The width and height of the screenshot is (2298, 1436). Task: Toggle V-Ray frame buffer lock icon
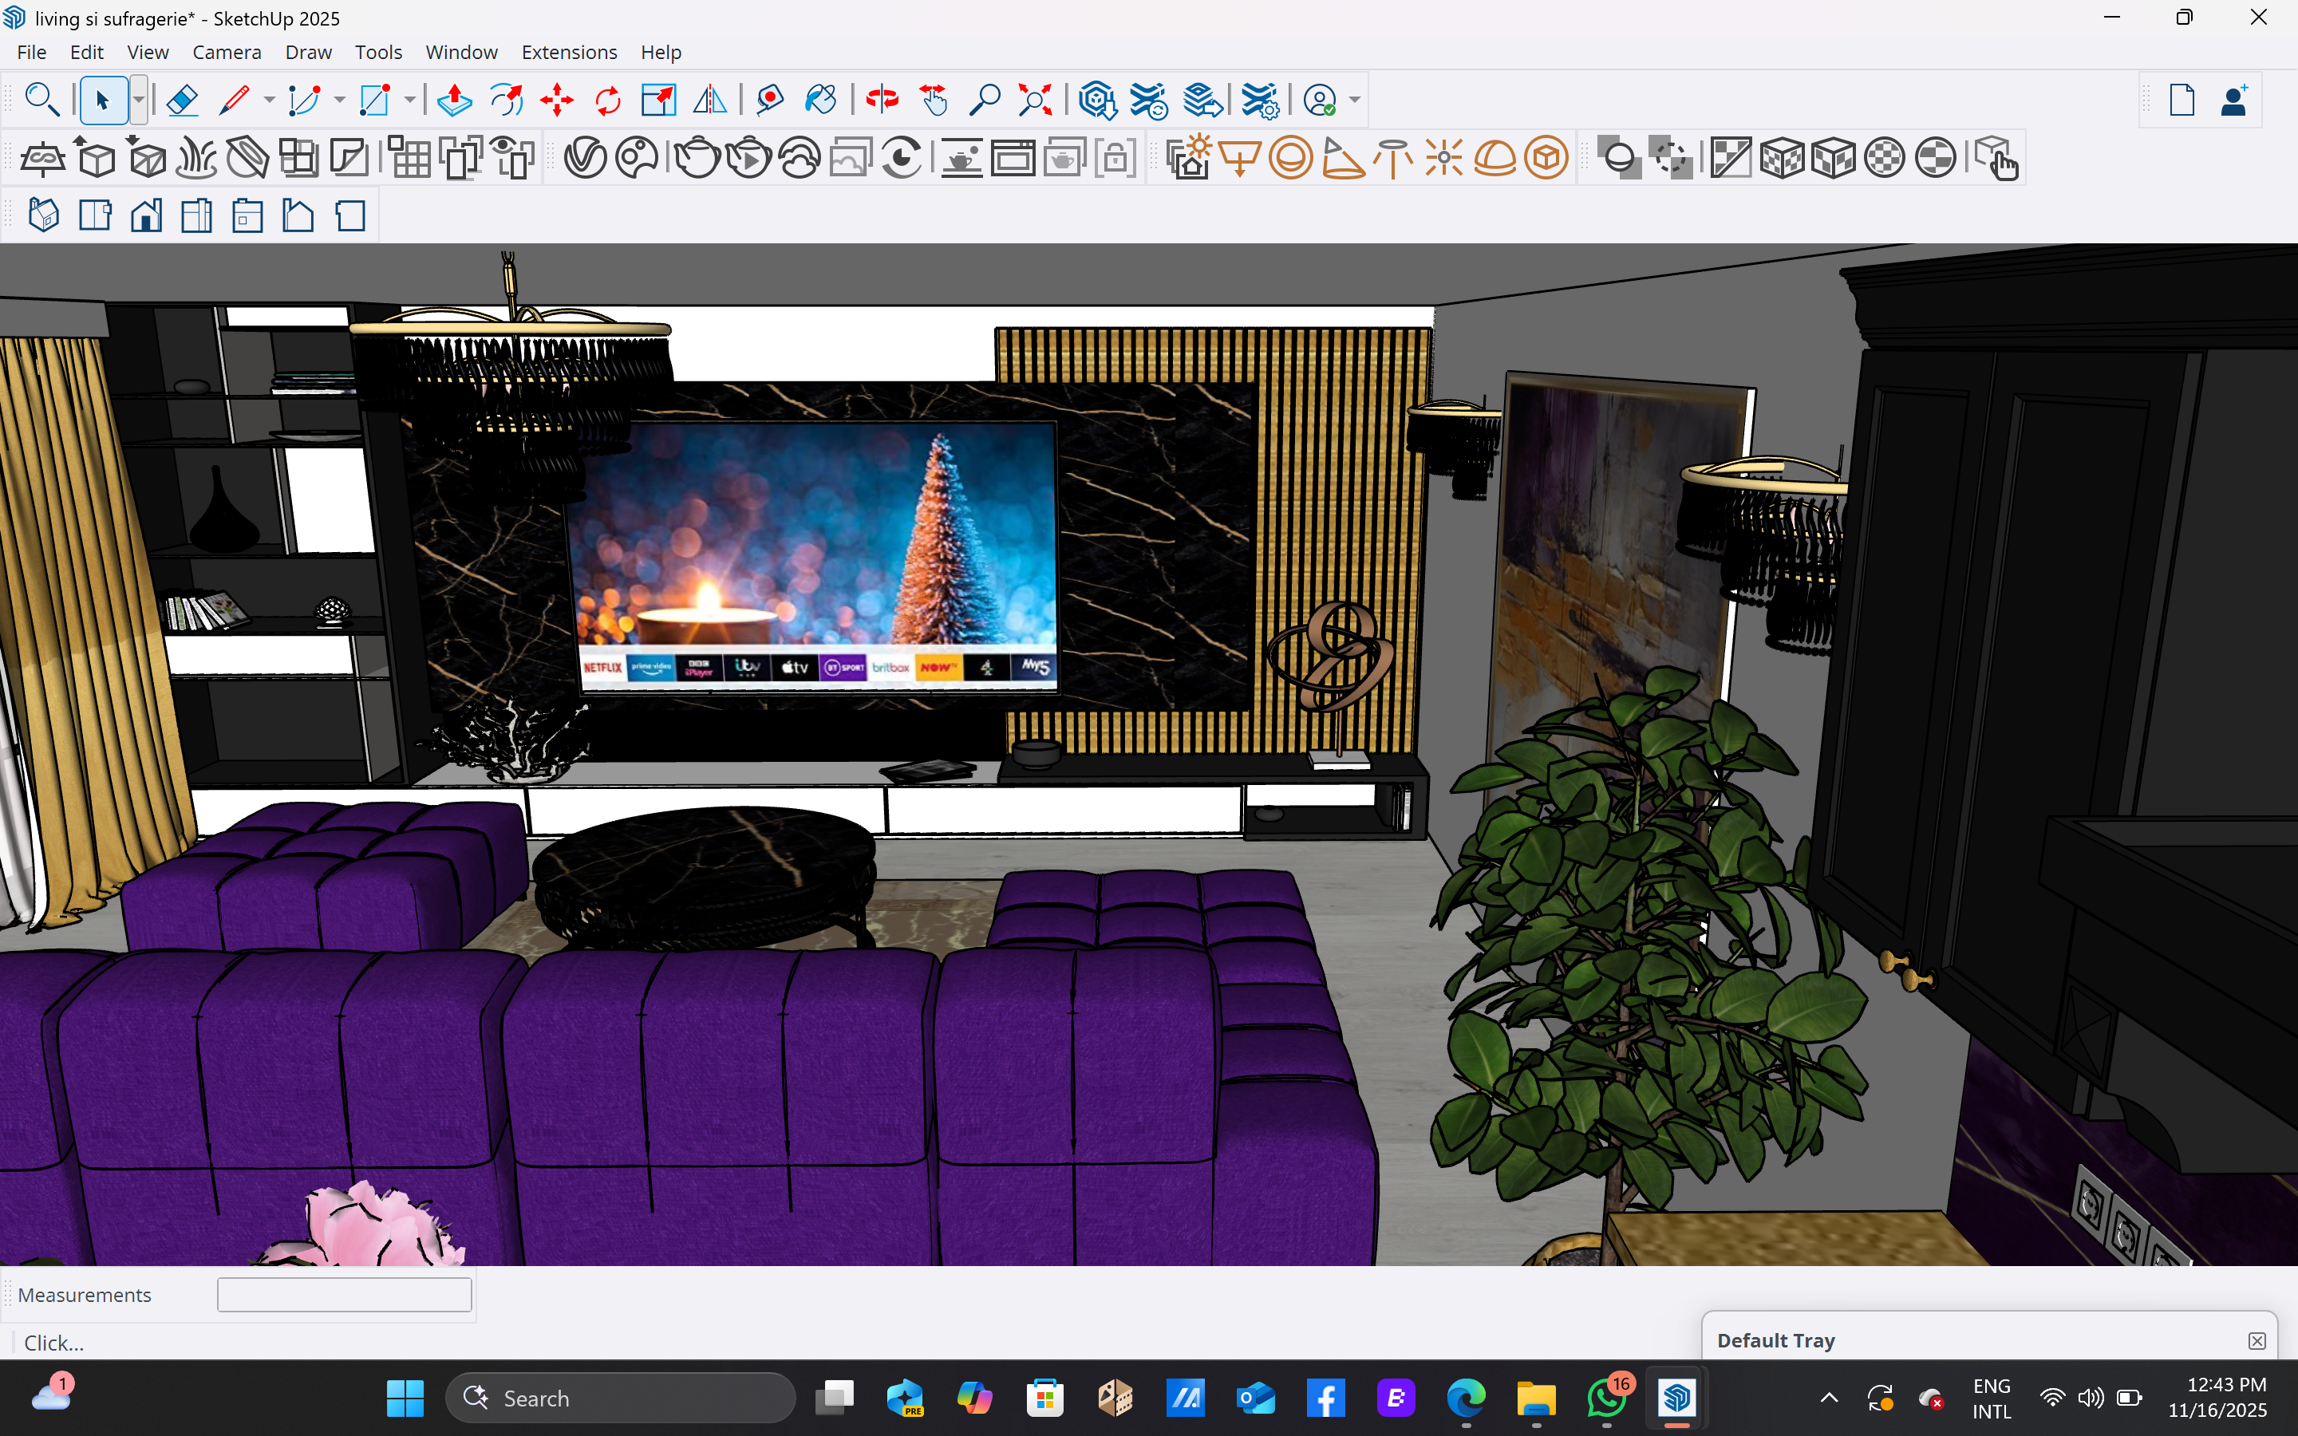click(x=1115, y=158)
